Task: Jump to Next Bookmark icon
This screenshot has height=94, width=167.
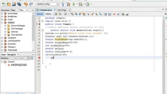Action: 97,14
